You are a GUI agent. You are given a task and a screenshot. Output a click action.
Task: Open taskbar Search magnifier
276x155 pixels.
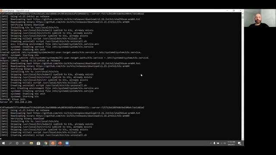click(x=10, y=143)
